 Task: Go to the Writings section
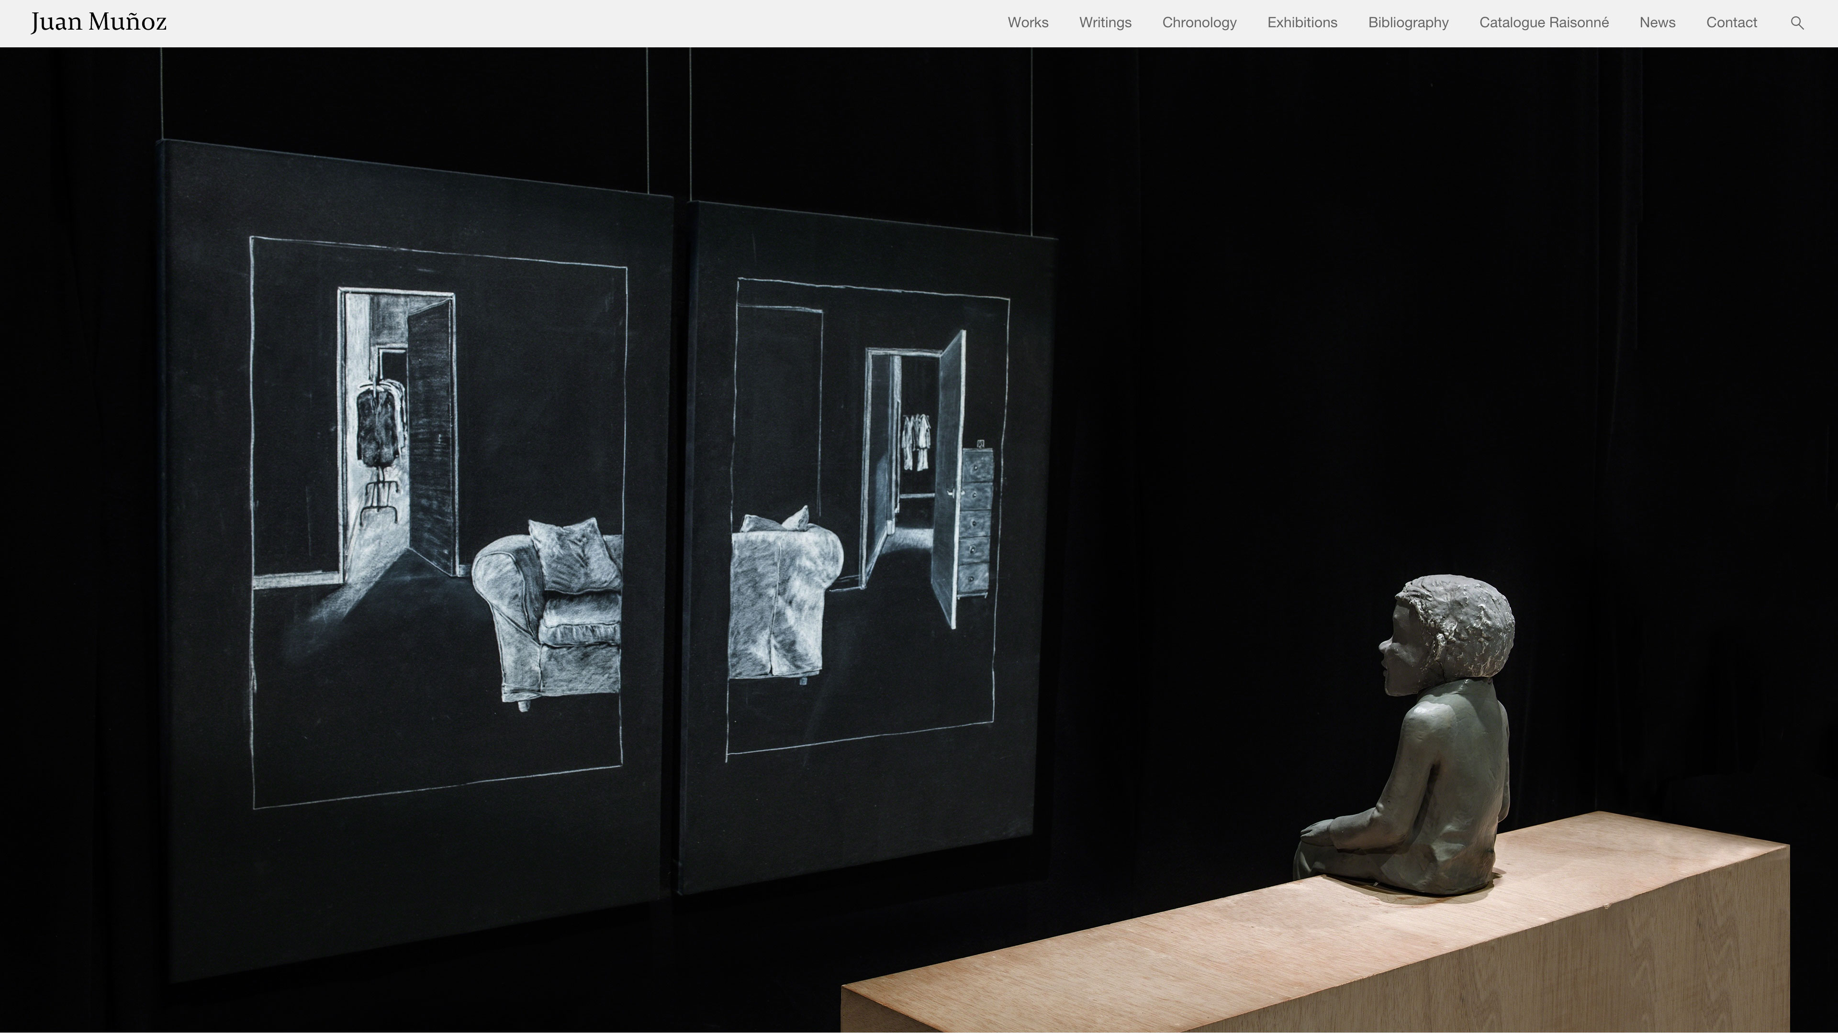coord(1105,23)
